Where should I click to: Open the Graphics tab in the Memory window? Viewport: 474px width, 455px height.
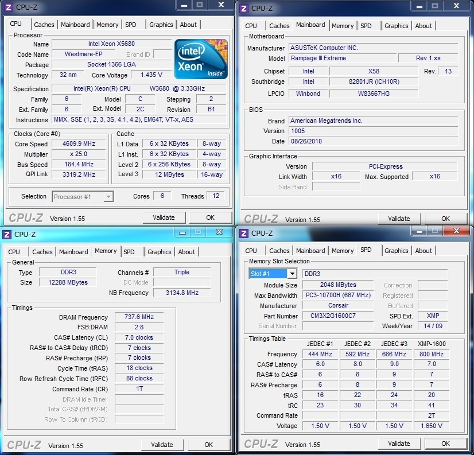[160, 252]
